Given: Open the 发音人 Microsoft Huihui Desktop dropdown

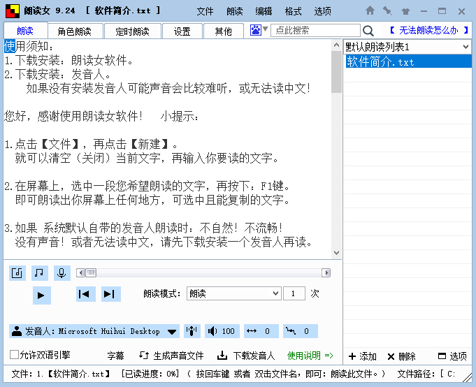Looking at the screenshot, I should (x=172, y=331).
